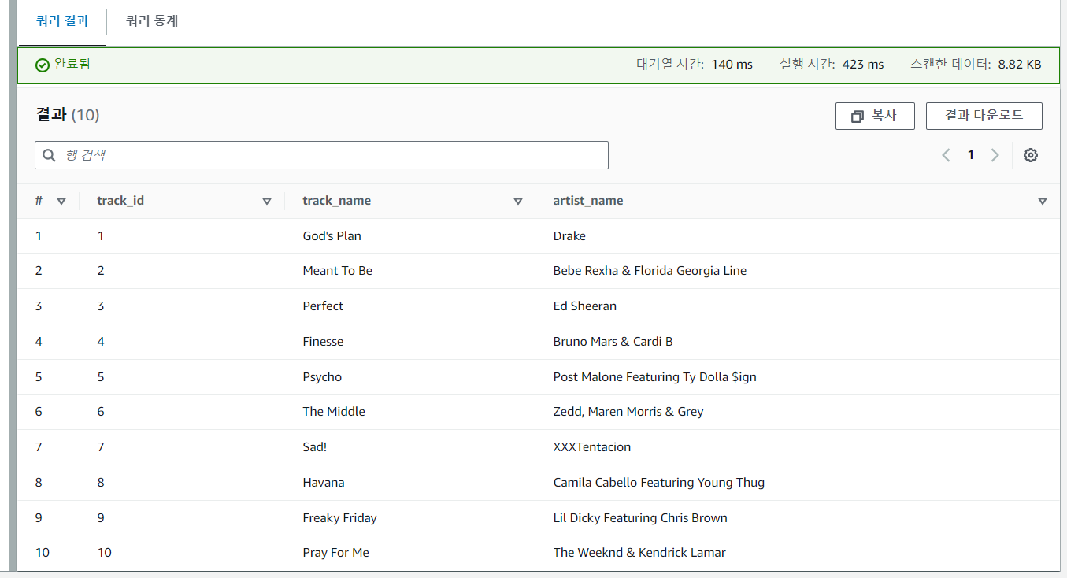Select the God's Plan cell
Screen dimensions: 1067x578
(332, 236)
